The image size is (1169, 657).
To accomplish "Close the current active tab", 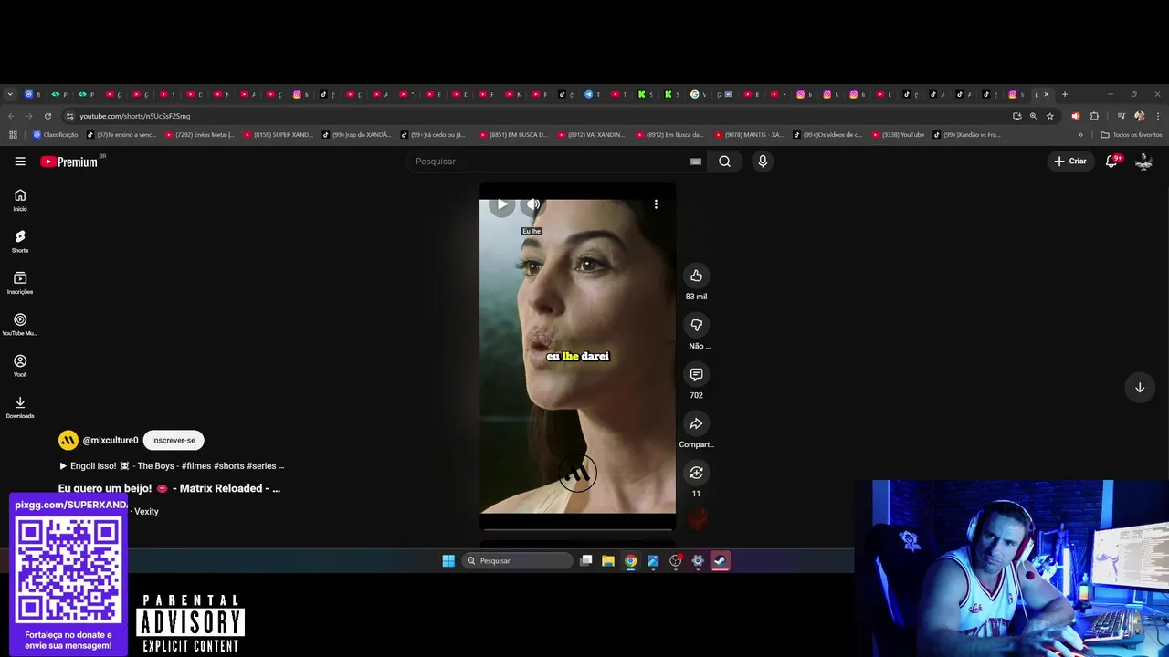I will tap(1047, 94).
